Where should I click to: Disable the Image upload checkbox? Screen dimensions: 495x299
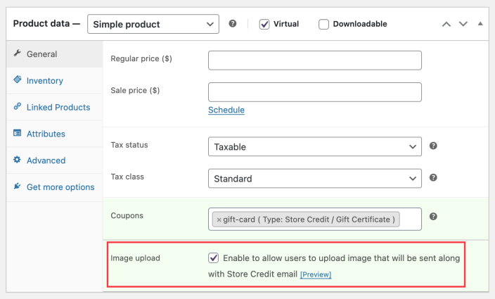point(214,258)
